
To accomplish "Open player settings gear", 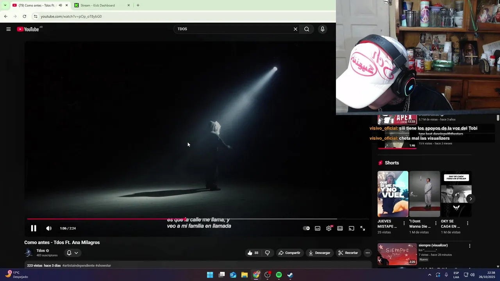I will (329, 228).
